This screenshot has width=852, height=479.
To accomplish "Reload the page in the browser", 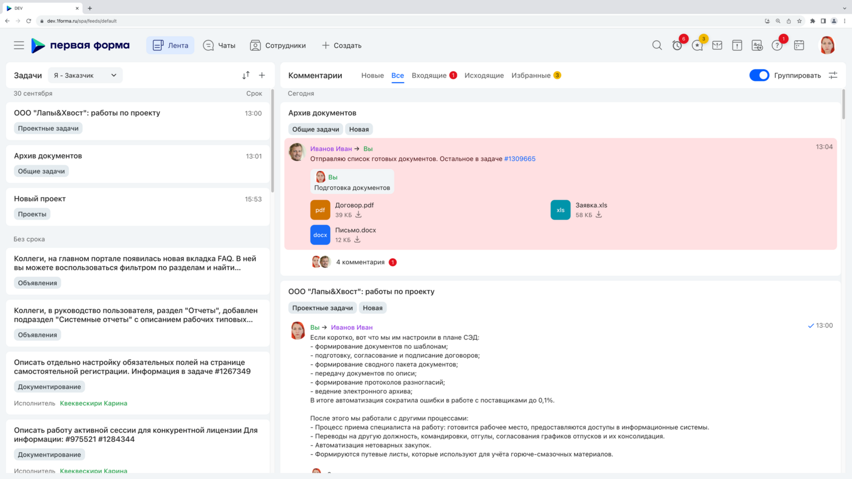I will click(x=28, y=21).
